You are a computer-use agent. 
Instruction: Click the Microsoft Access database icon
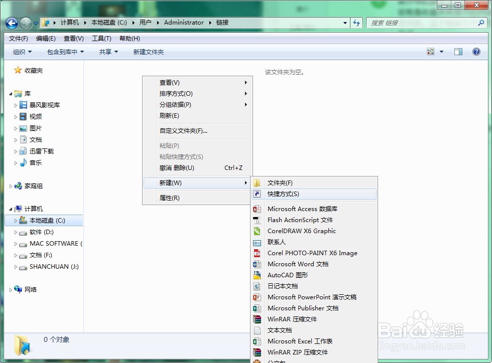pyautogui.click(x=257, y=209)
